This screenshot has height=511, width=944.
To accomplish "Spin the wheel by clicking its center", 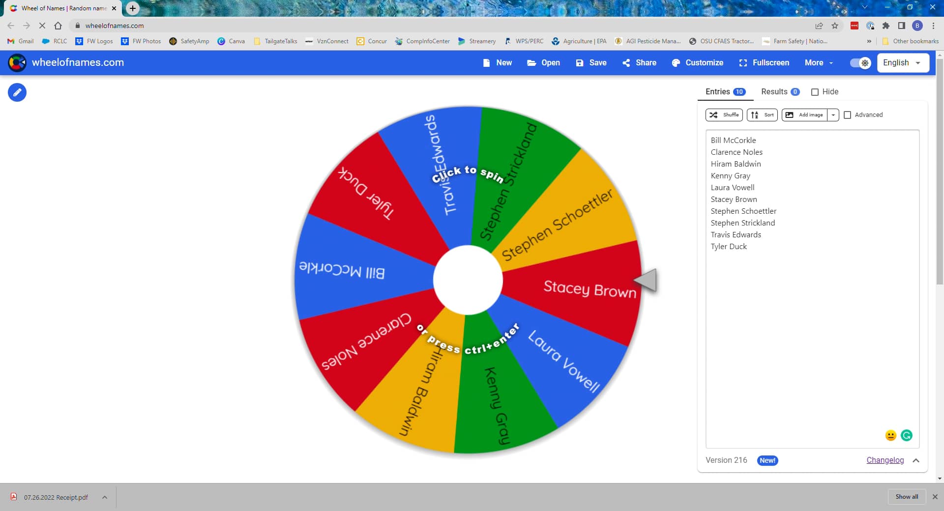I will tap(468, 280).
